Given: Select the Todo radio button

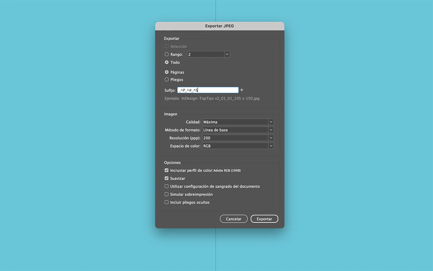Looking at the screenshot, I should [x=167, y=62].
